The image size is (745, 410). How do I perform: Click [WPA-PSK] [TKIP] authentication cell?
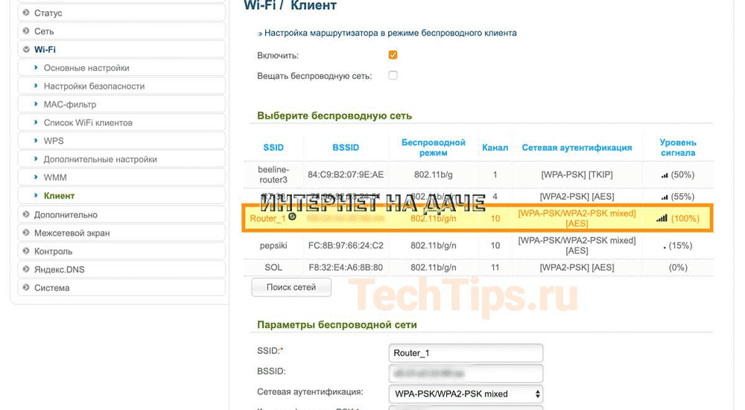click(x=577, y=174)
